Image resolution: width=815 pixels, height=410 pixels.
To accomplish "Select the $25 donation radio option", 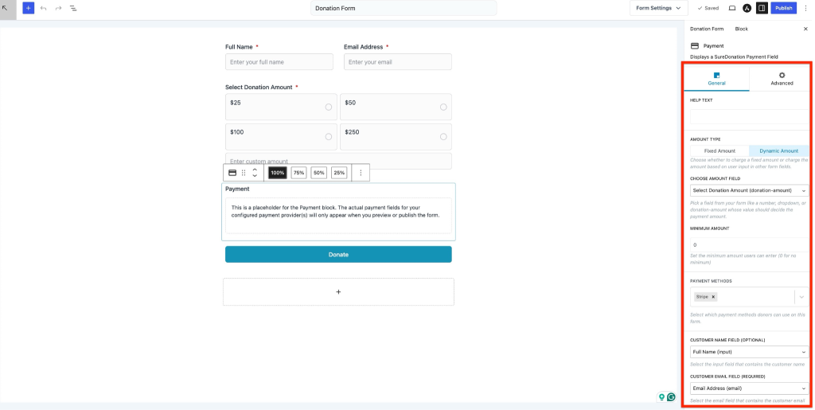I will click(x=329, y=107).
